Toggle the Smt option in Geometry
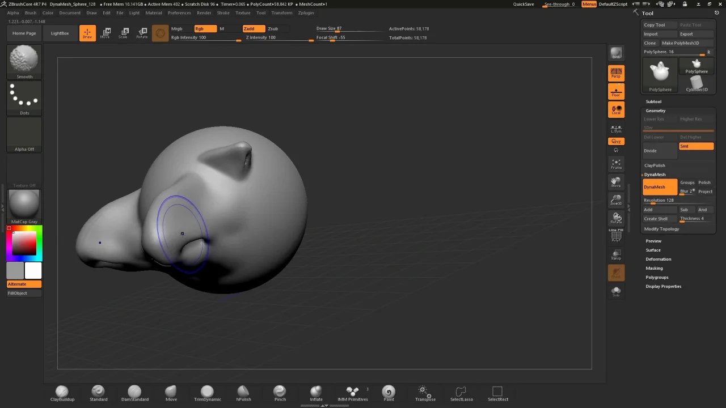The height and width of the screenshot is (408, 726). (696, 146)
